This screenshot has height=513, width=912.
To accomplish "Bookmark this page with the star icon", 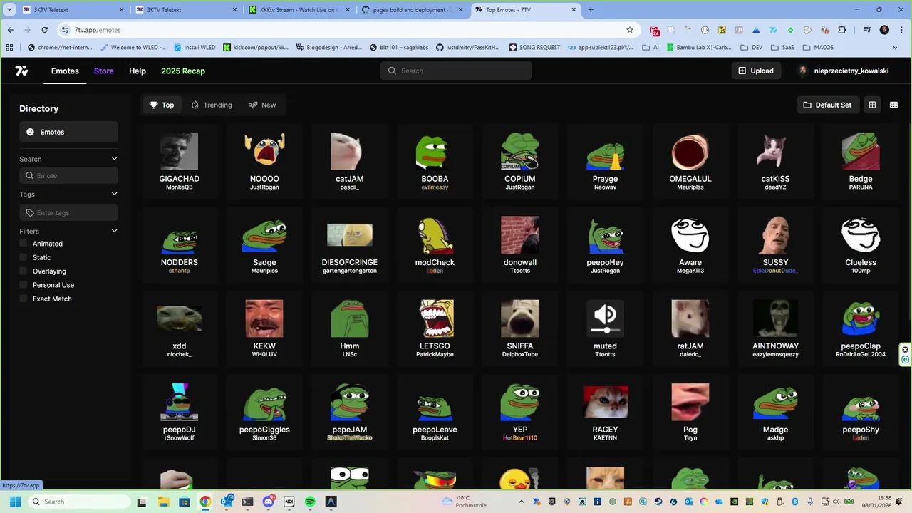I will point(630,30).
